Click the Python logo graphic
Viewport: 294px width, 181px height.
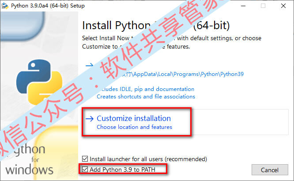pyautogui.click(x=39, y=82)
